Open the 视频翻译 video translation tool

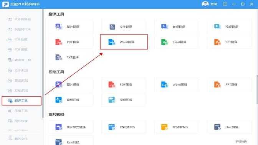coord(230,26)
